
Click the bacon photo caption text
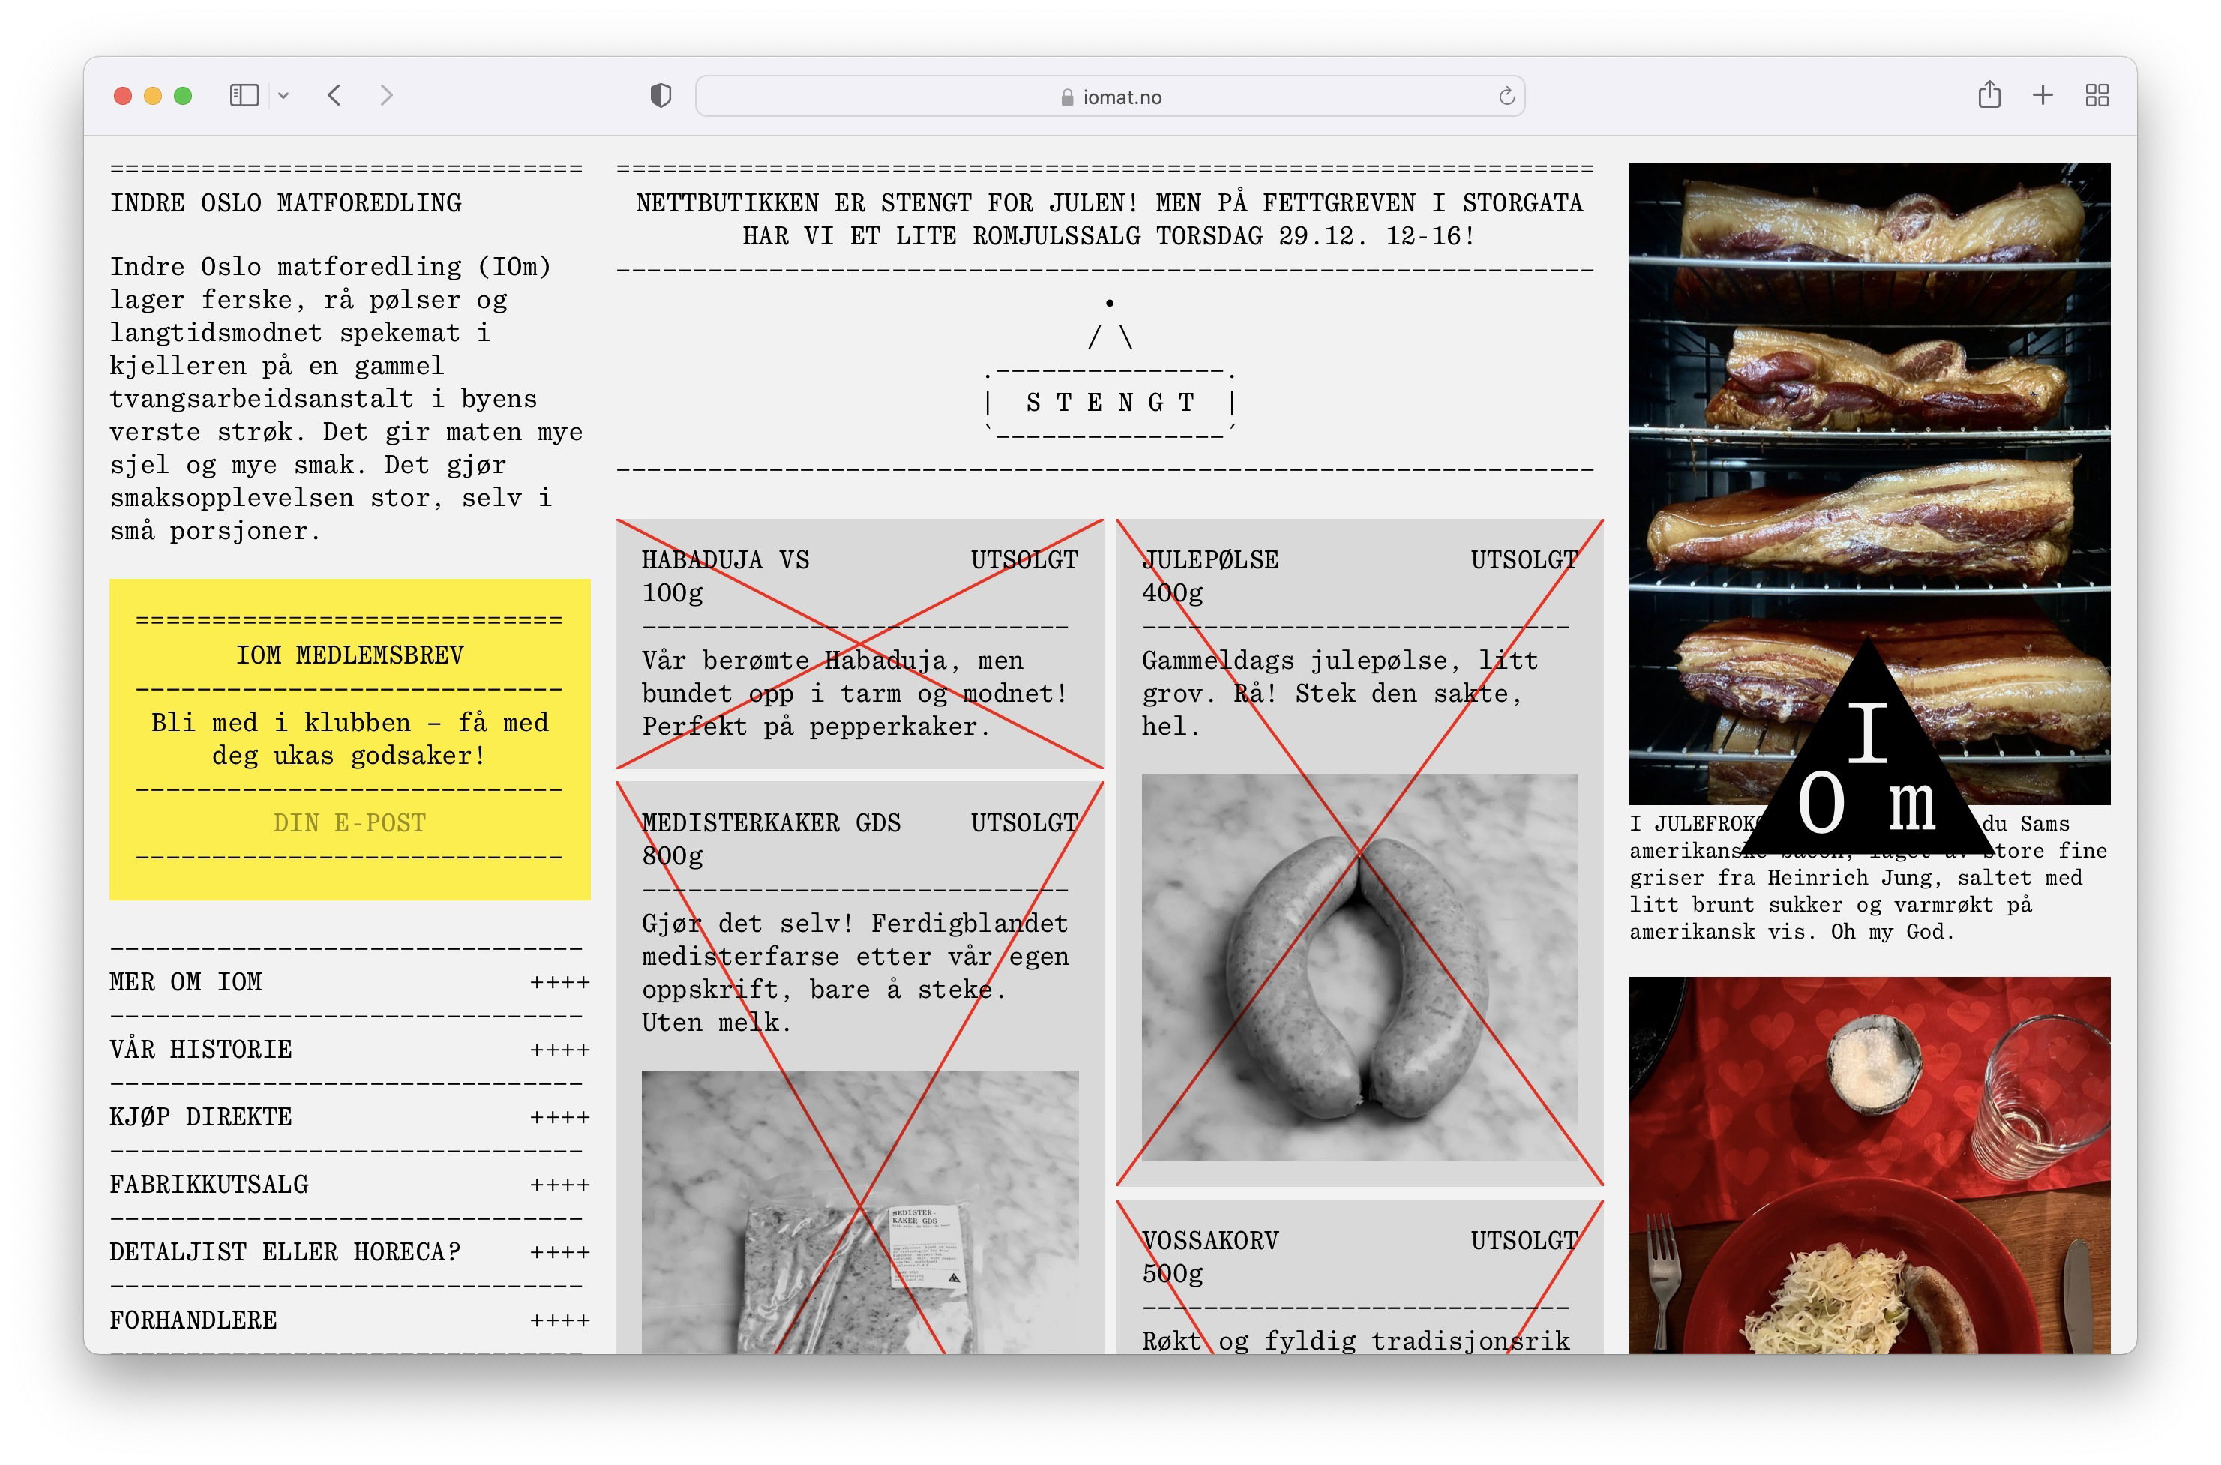click(1868, 878)
